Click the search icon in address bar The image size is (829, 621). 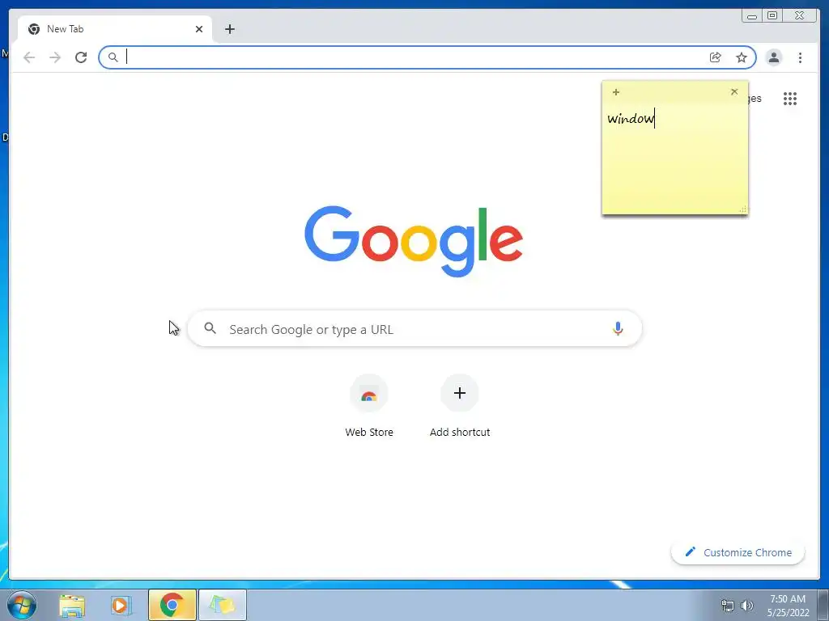pos(113,57)
